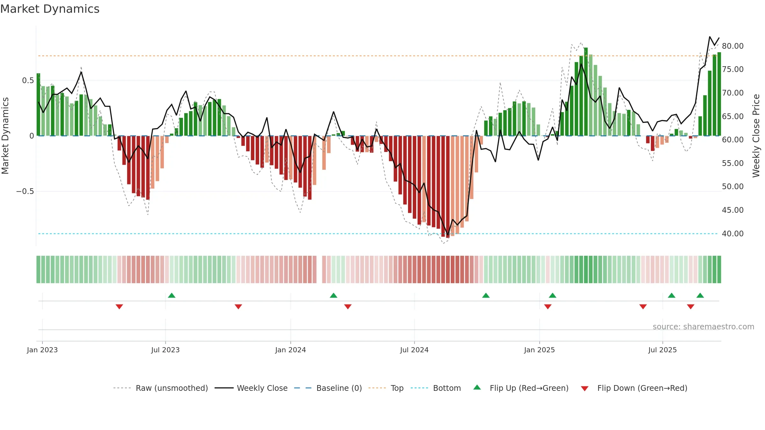Select the green flip-up marker just after Jul 2023
Viewport: 765px width, 430px height.
171,295
